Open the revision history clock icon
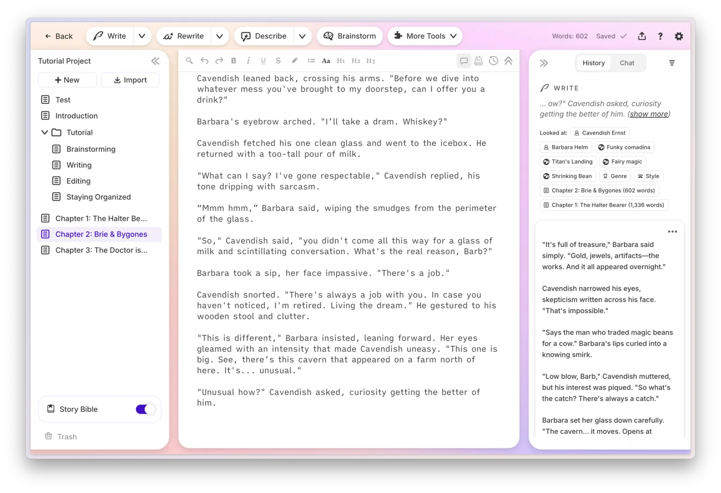 493,61
